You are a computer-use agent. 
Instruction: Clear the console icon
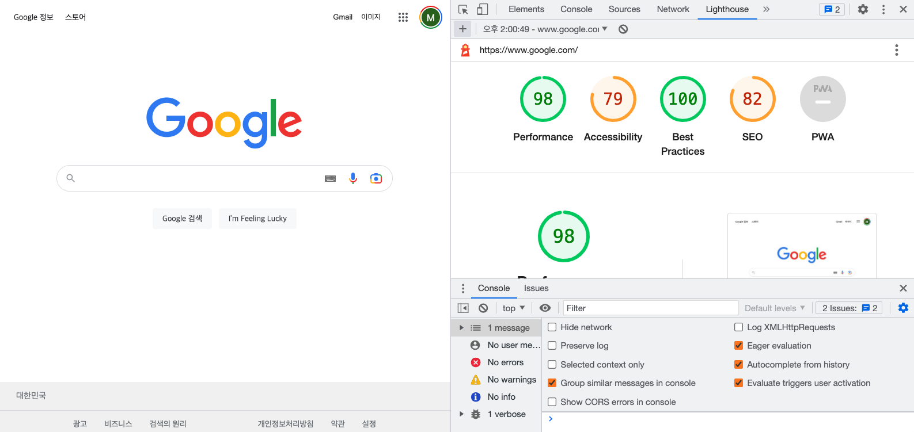point(483,308)
